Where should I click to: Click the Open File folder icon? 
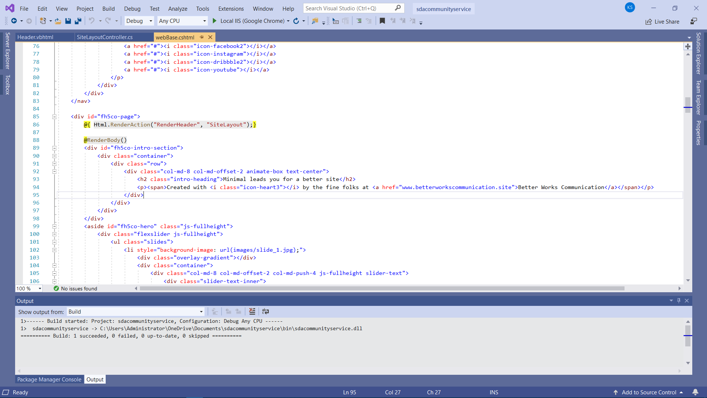tap(58, 21)
